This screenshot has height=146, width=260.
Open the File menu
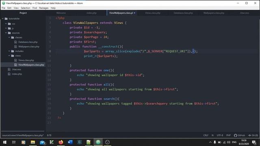tap(4, 8)
